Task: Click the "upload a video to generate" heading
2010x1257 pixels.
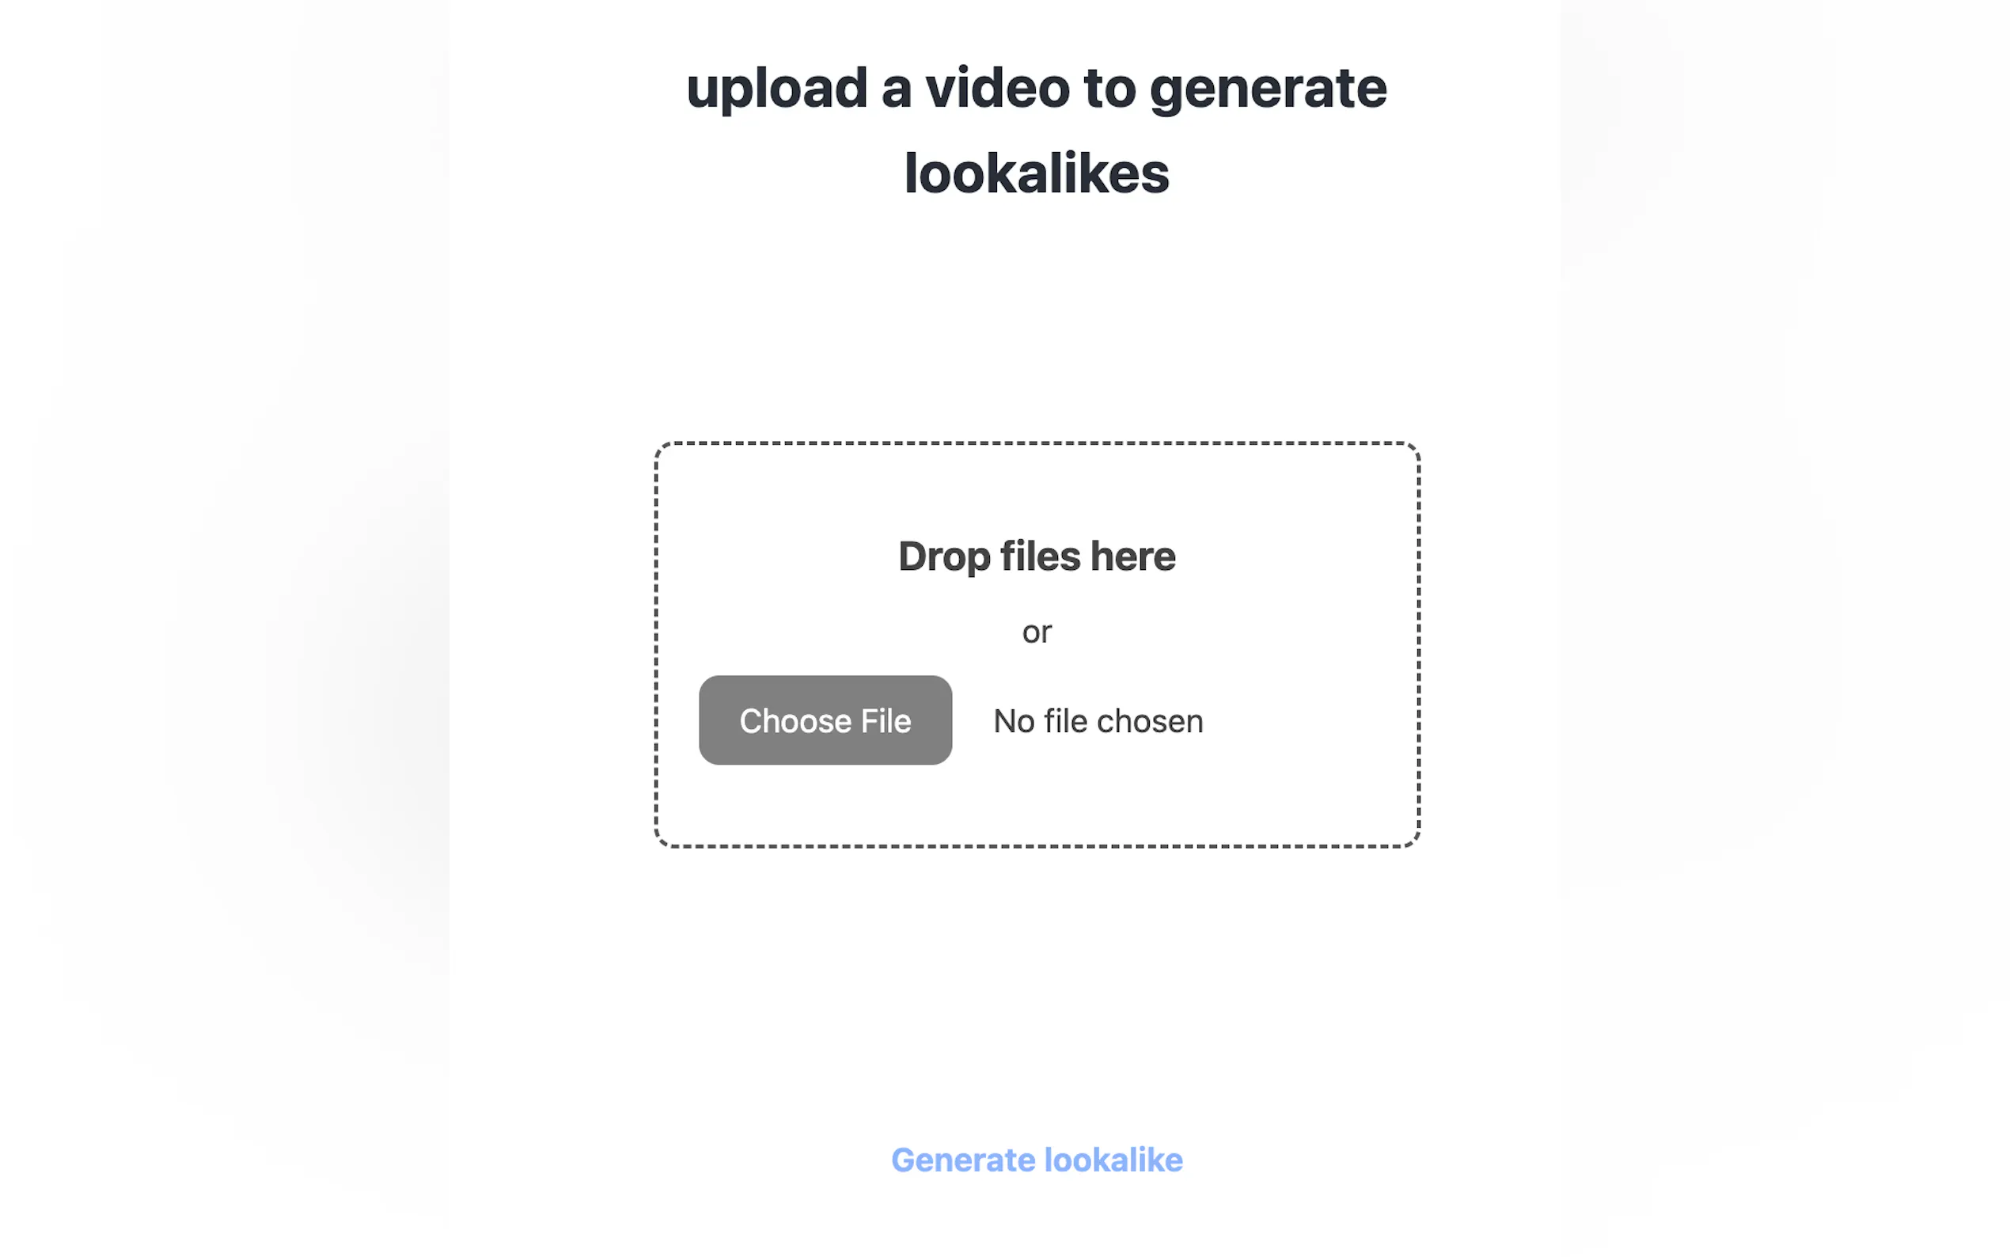Action: point(1036,88)
